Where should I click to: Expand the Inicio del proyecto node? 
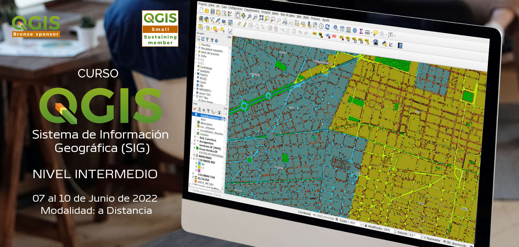[197, 51]
